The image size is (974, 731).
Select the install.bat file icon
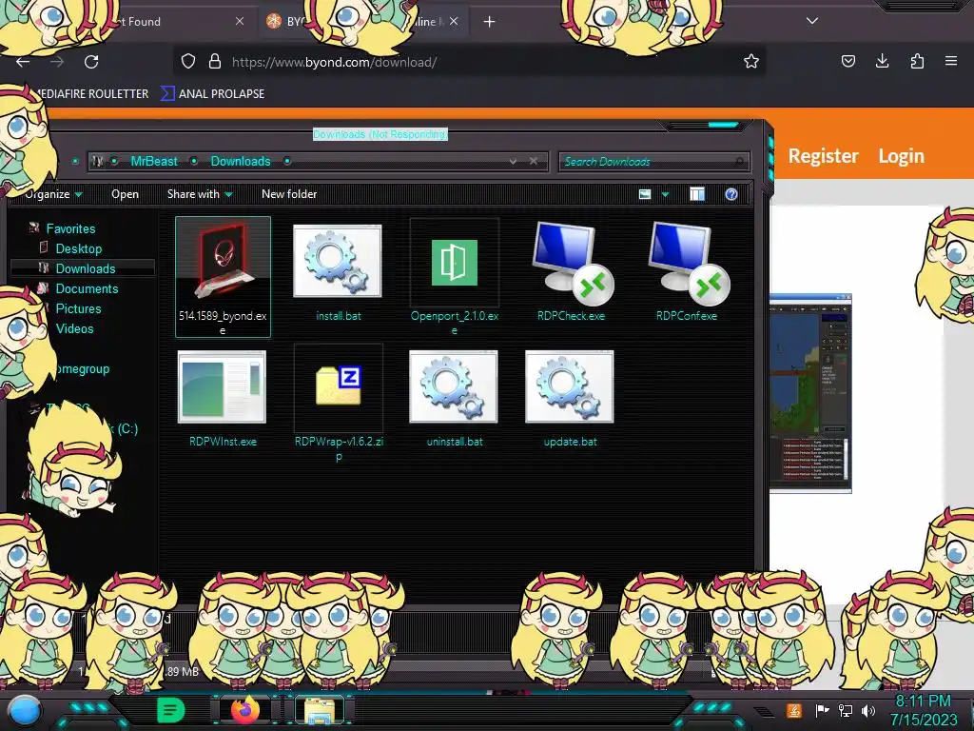click(338, 261)
